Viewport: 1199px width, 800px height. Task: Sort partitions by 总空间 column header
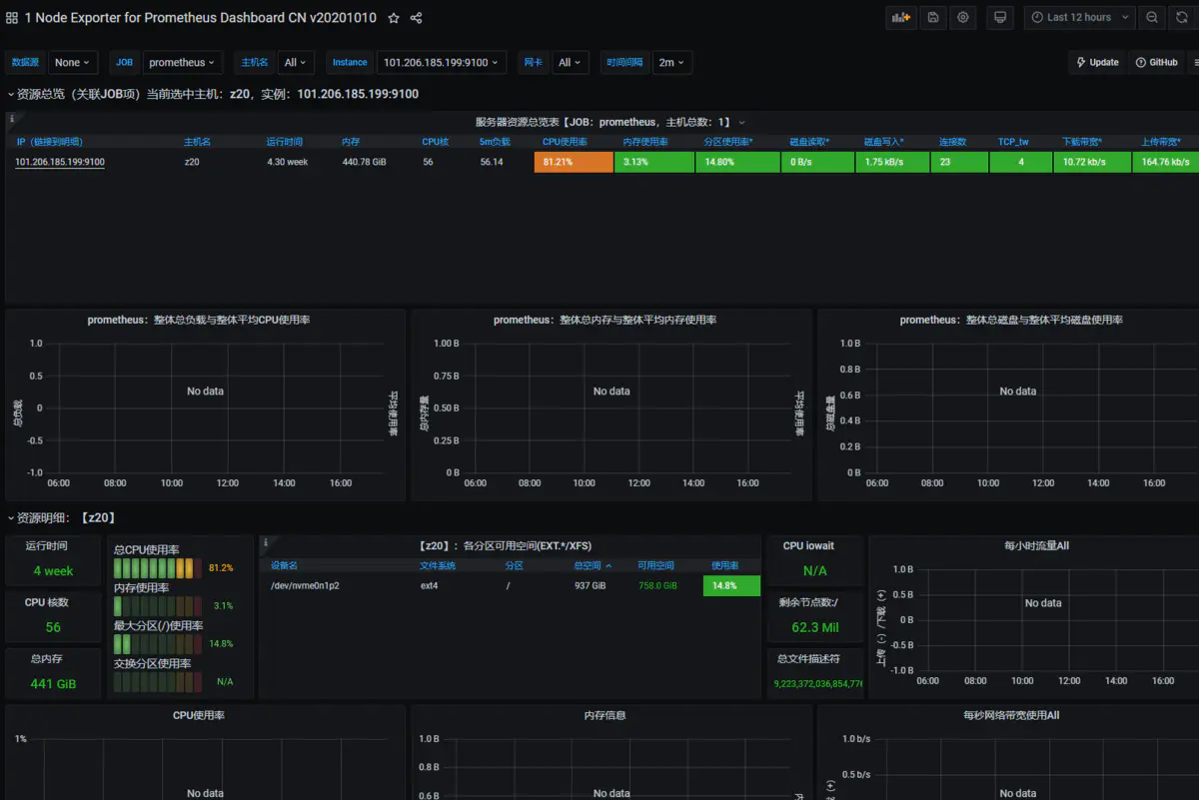coord(593,565)
